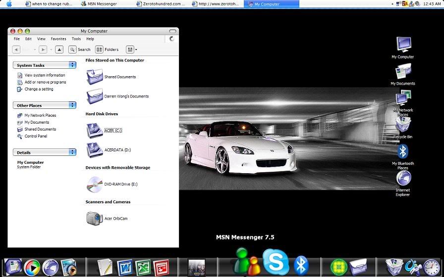This screenshot has height=277, width=444.
Task: Open the Favorites menu
Action: point(58,39)
